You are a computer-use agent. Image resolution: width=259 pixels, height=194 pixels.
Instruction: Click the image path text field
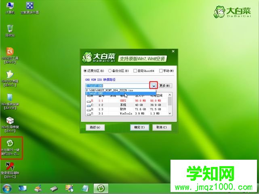(118, 86)
